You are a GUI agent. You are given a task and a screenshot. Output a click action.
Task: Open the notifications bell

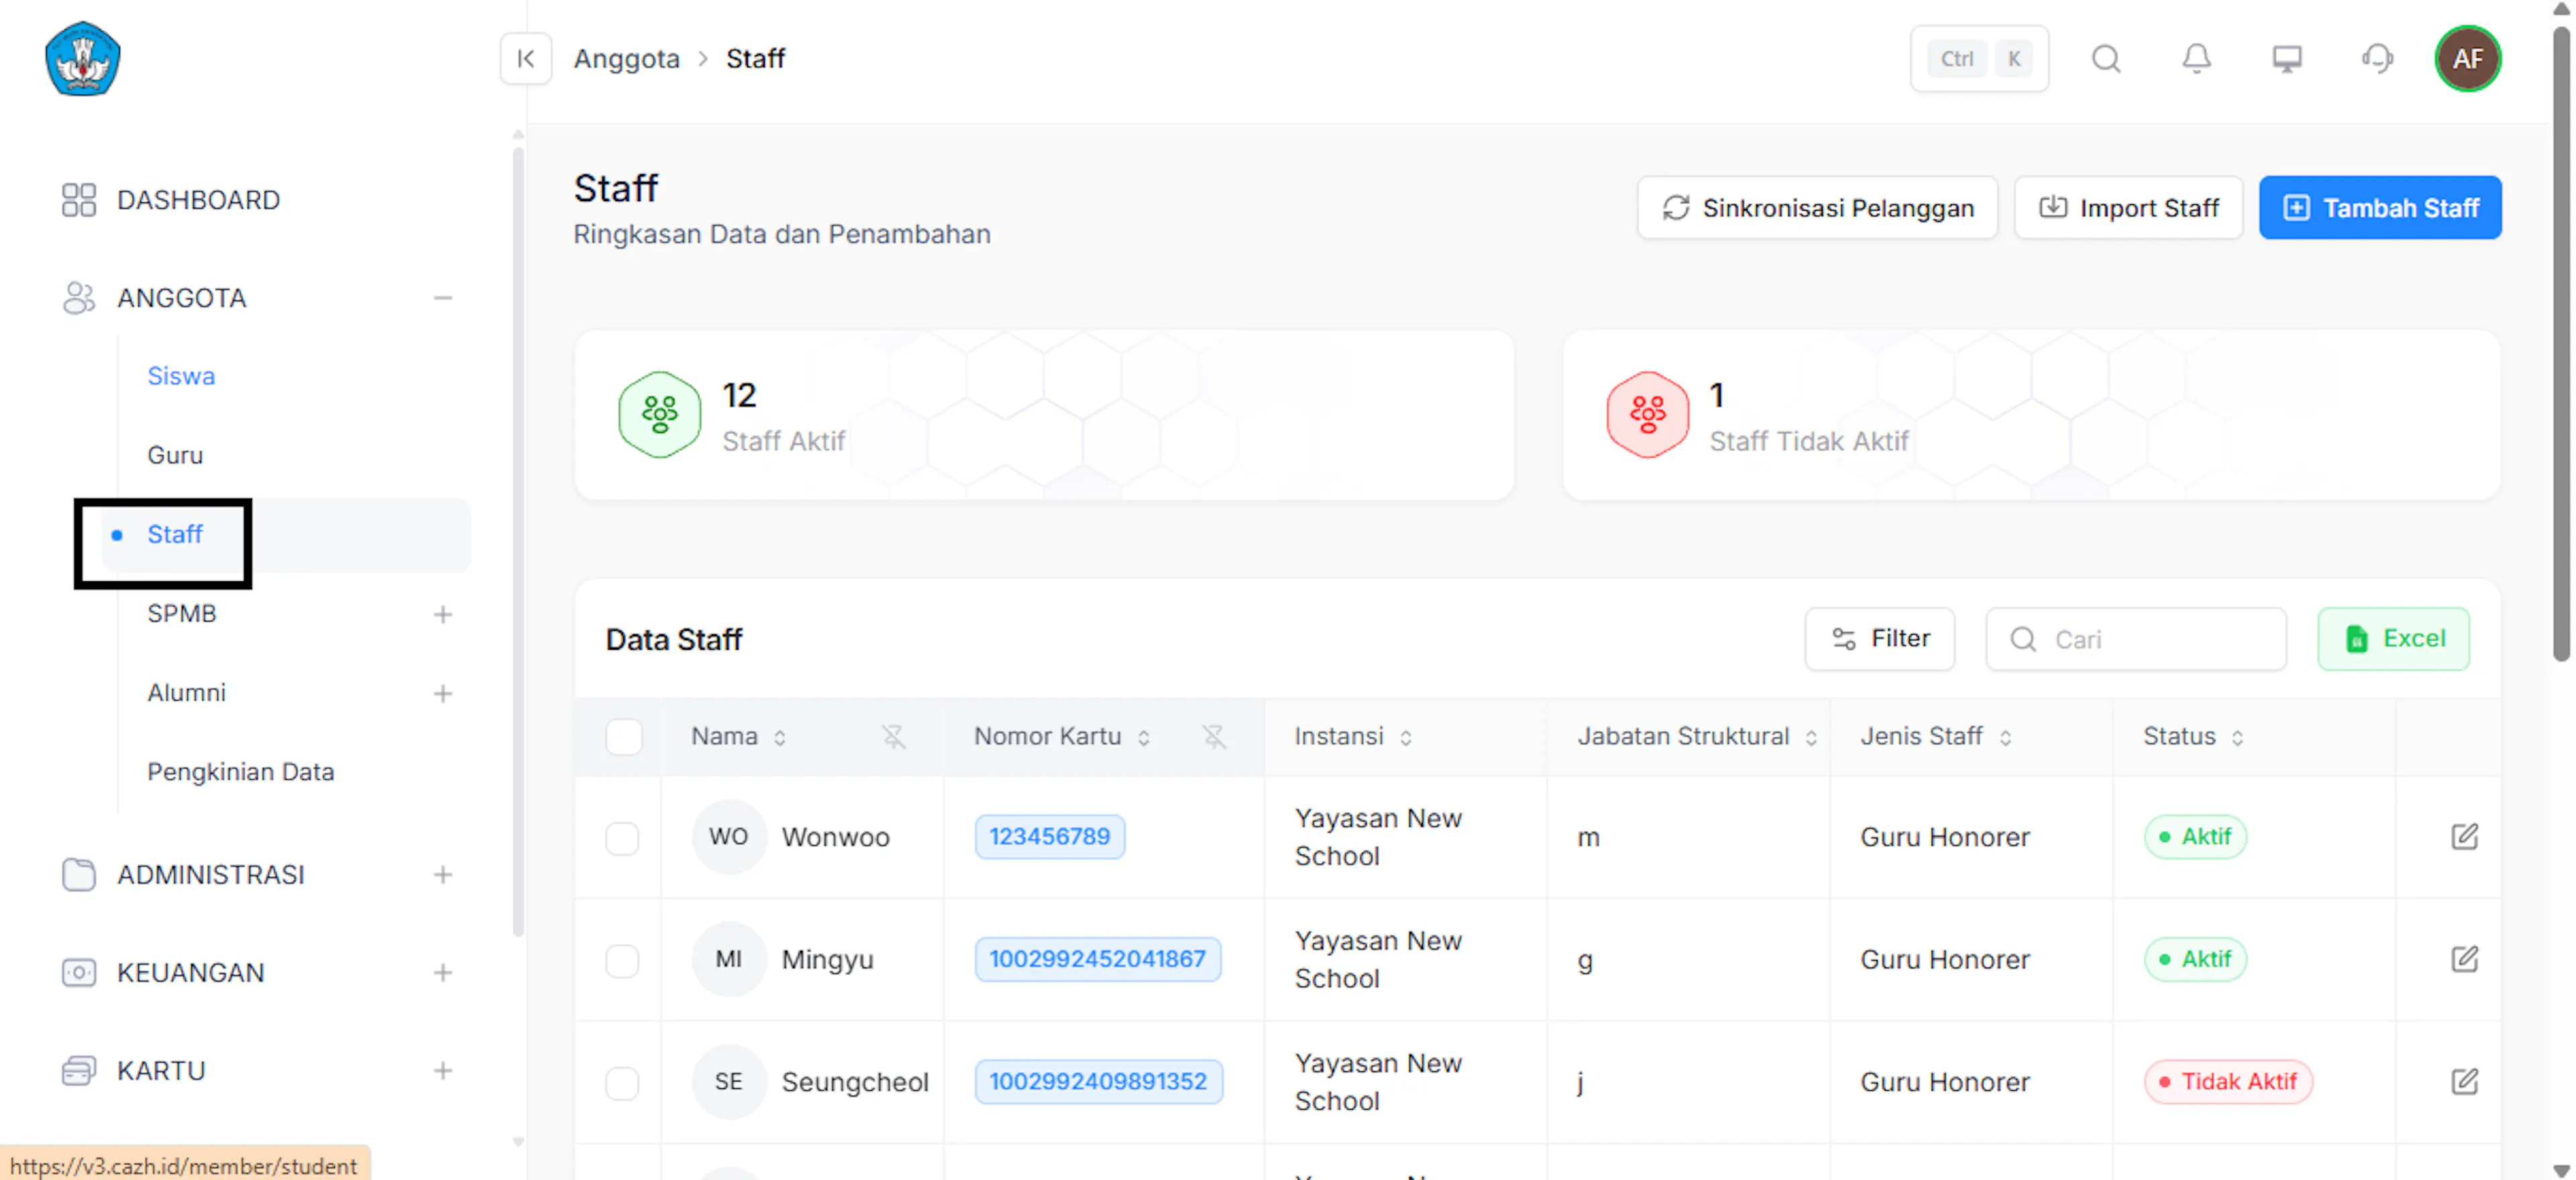point(2196,59)
